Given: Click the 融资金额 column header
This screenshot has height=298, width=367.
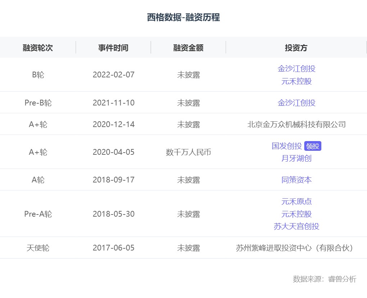Looking at the screenshot, I should pos(189,48).
